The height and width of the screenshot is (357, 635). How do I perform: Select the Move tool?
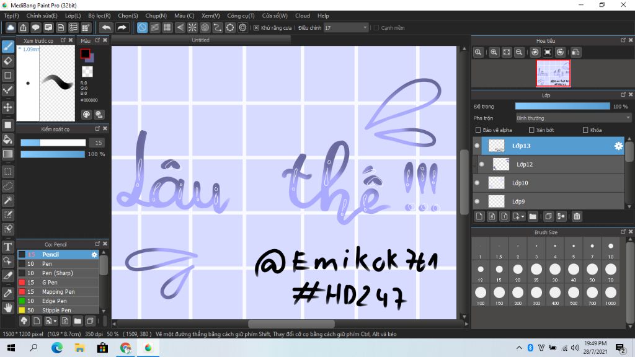(x=8, y=107)
